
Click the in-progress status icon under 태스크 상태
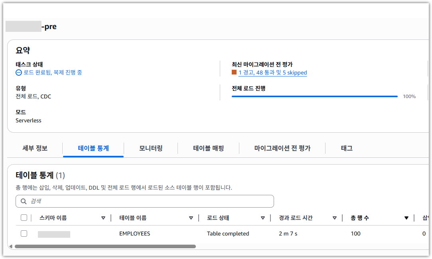[19, 73]
